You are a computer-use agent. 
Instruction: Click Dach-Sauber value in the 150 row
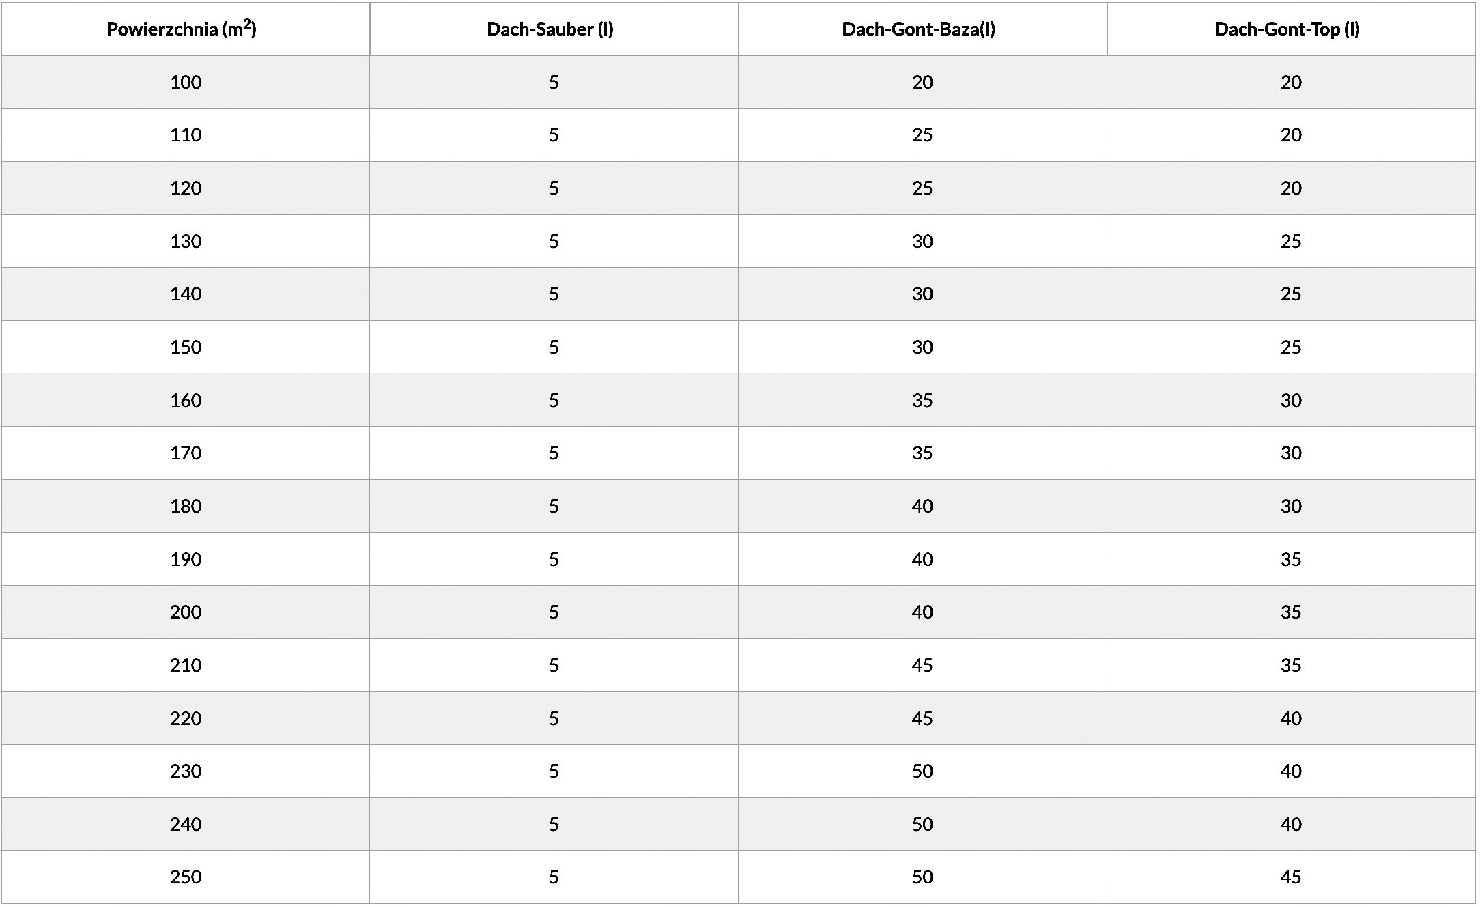(x=554, y=347)
